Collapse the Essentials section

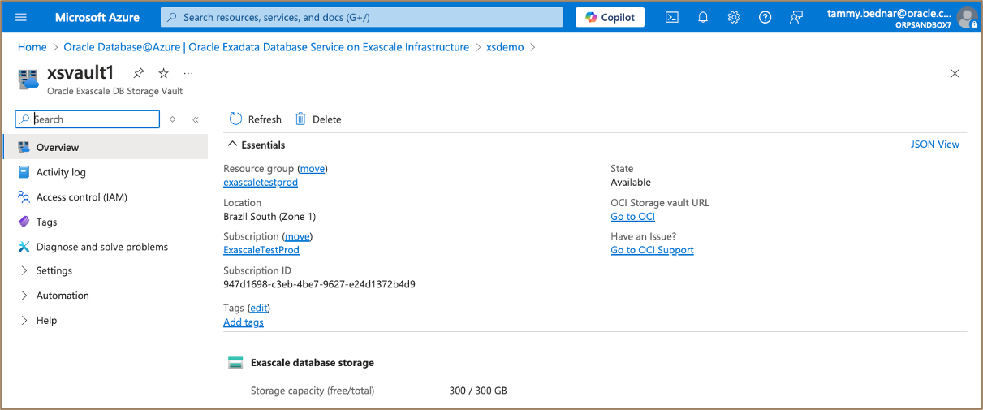coord(233,145)
